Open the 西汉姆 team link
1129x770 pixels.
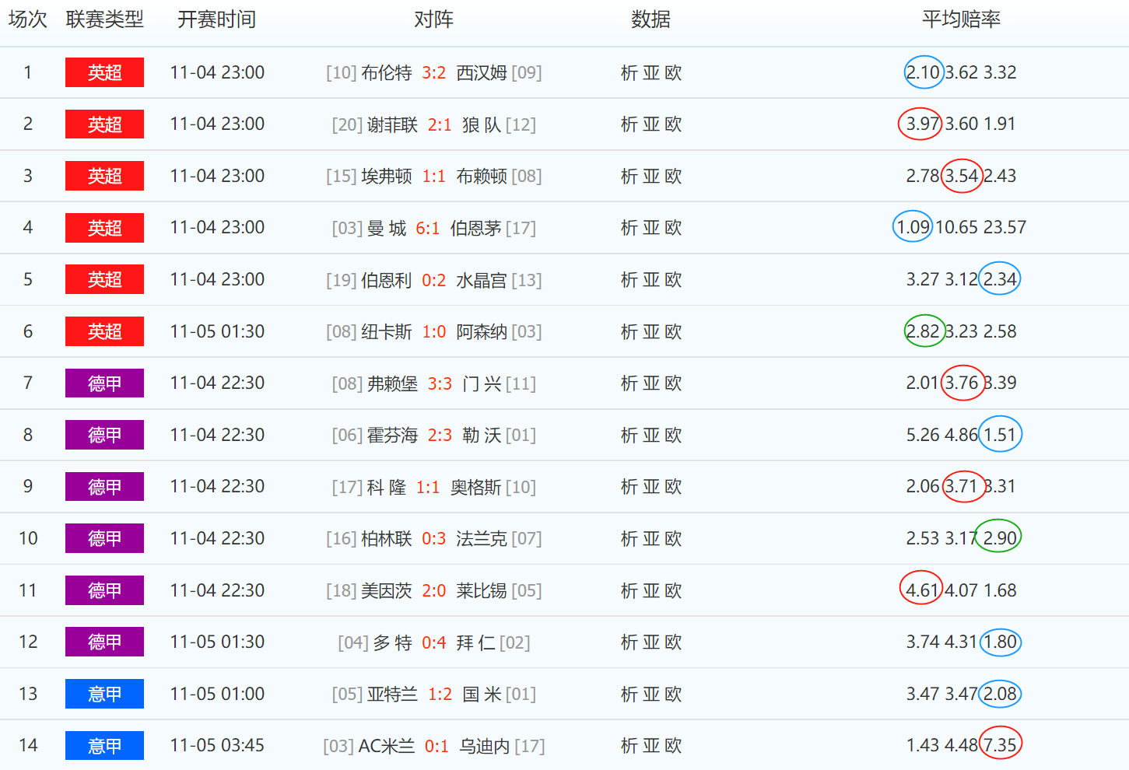[x=482, y=73]
